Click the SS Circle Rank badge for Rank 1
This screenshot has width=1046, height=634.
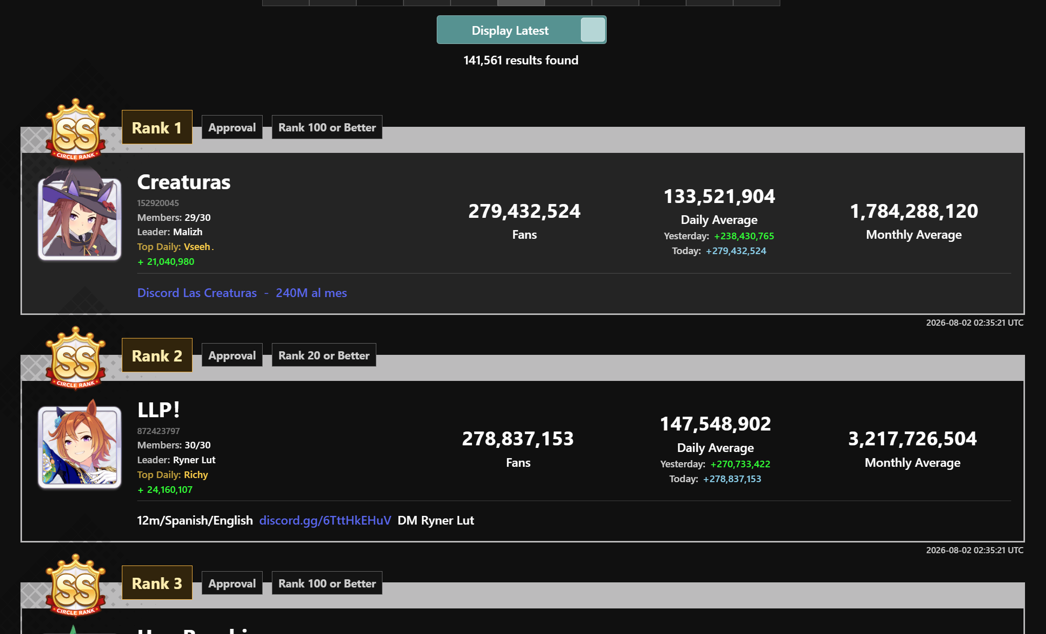point(76,130)
